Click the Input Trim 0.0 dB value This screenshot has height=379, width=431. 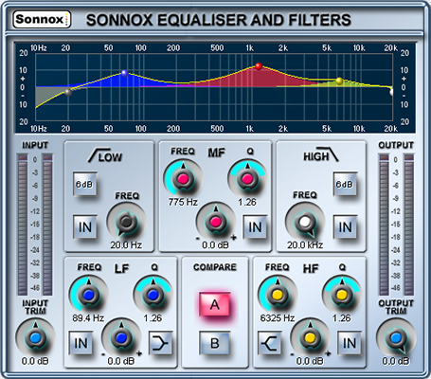click(35, 361)
